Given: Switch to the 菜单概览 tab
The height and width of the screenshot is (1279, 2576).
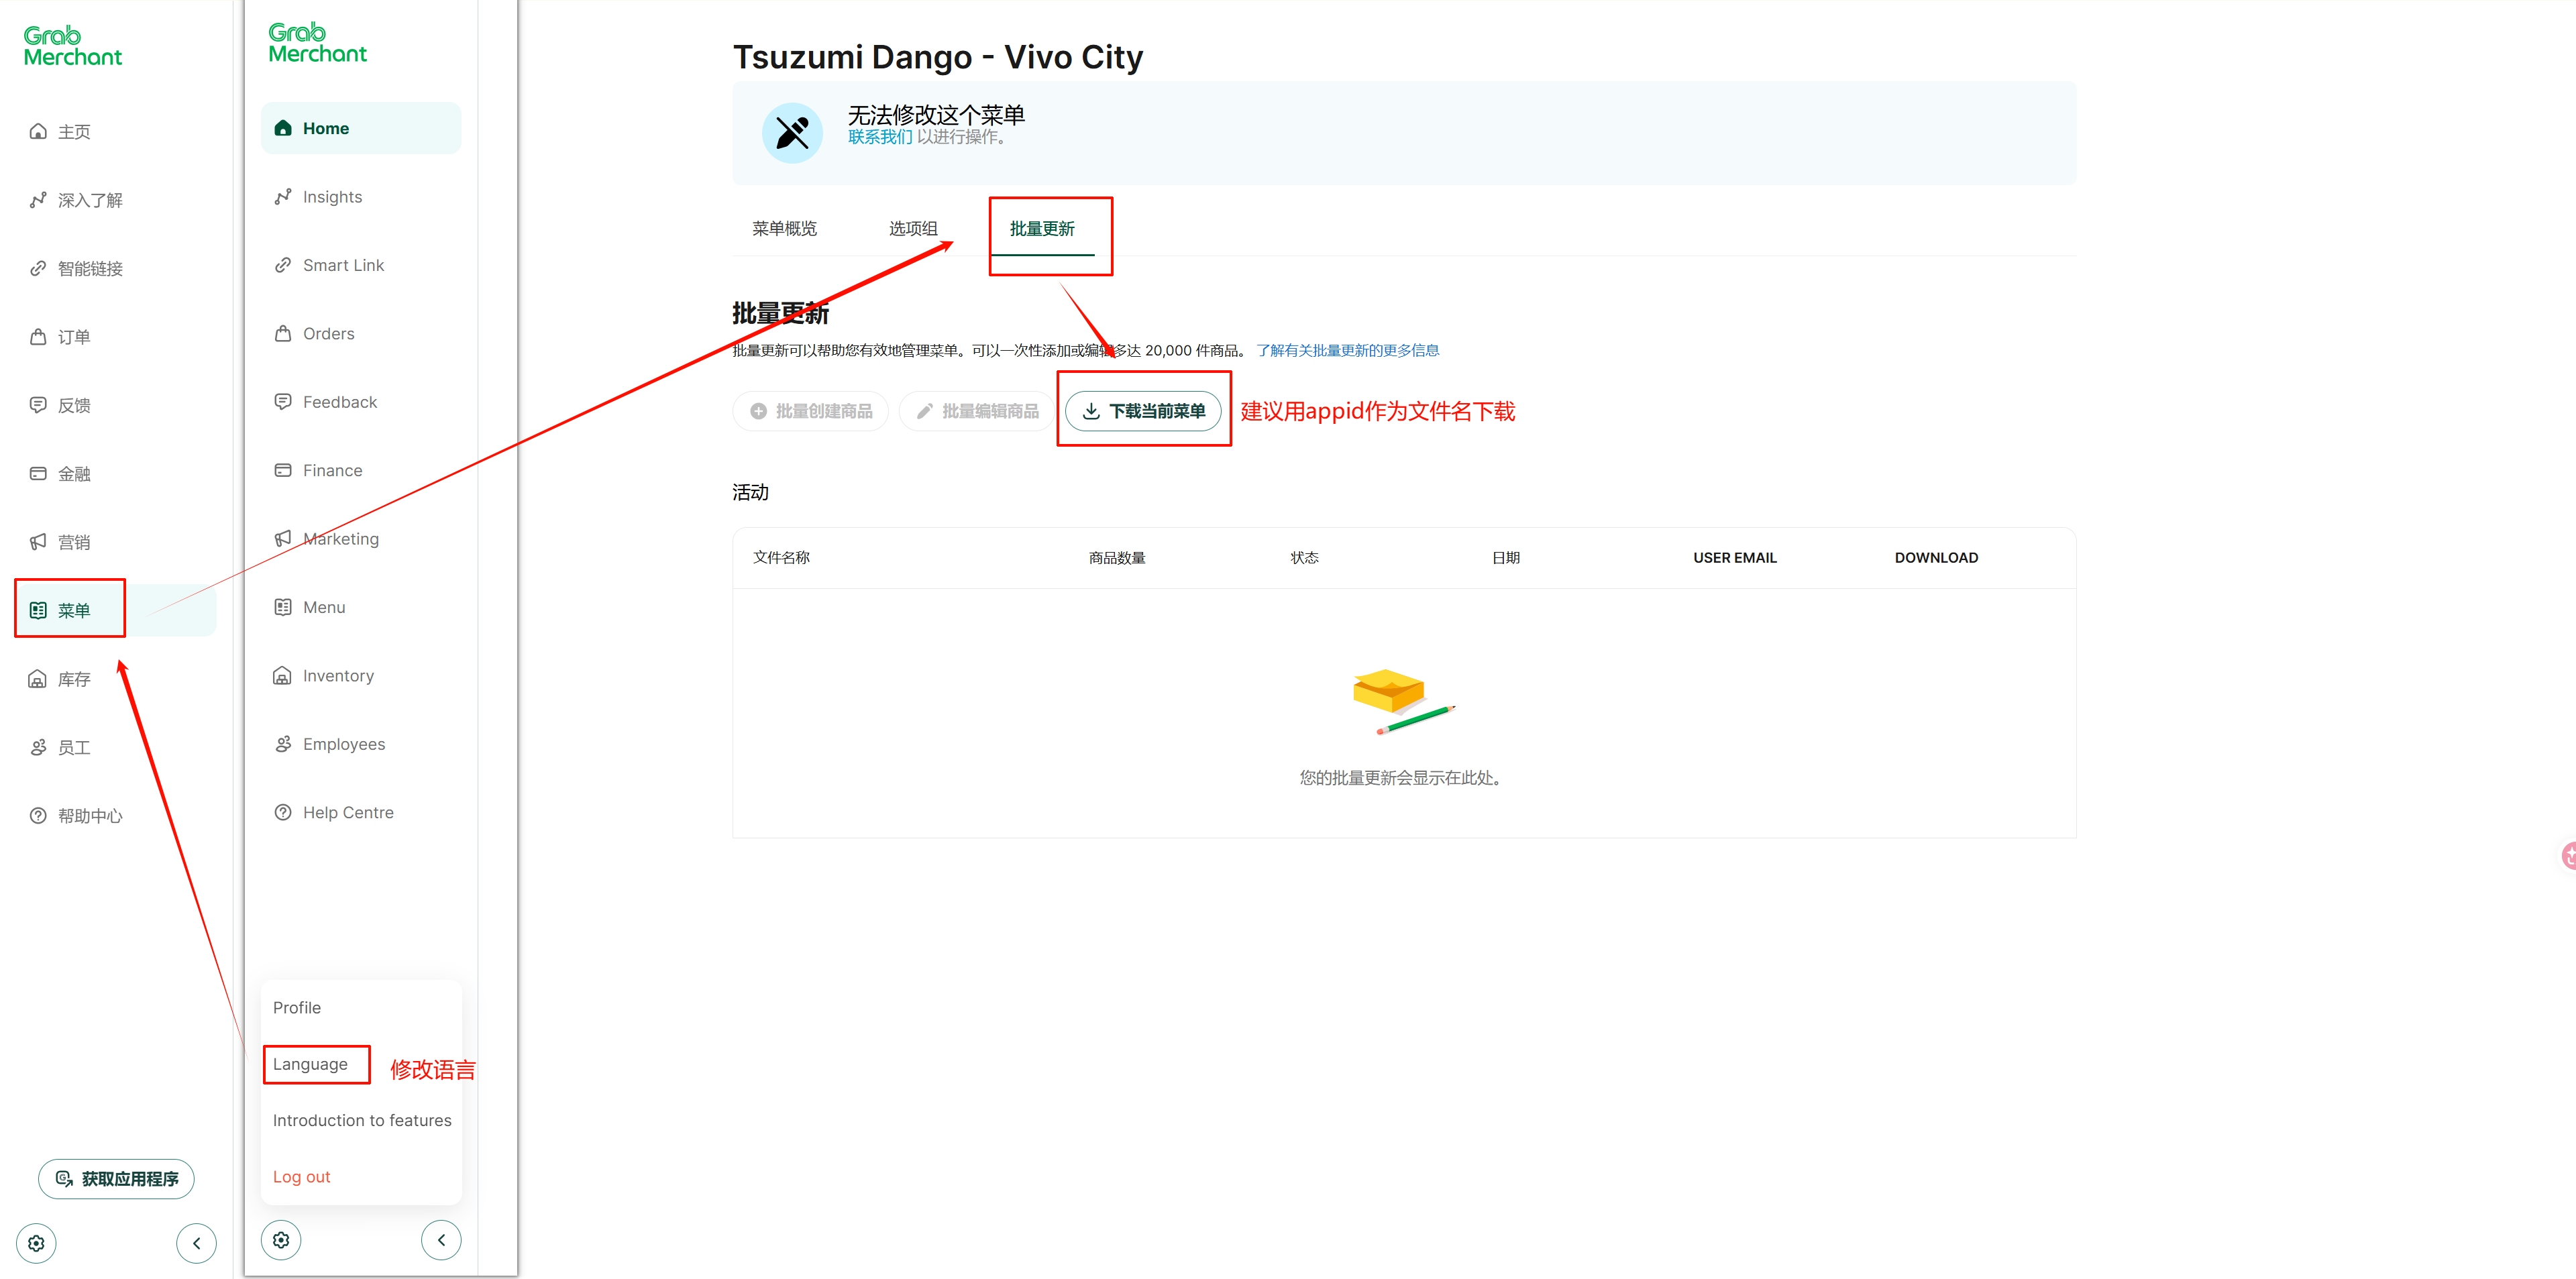Looking at the screenshot, I should (x=784, y=229).
